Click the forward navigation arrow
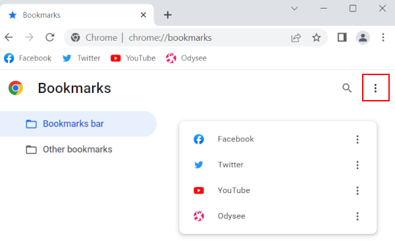 click(29, 38)
